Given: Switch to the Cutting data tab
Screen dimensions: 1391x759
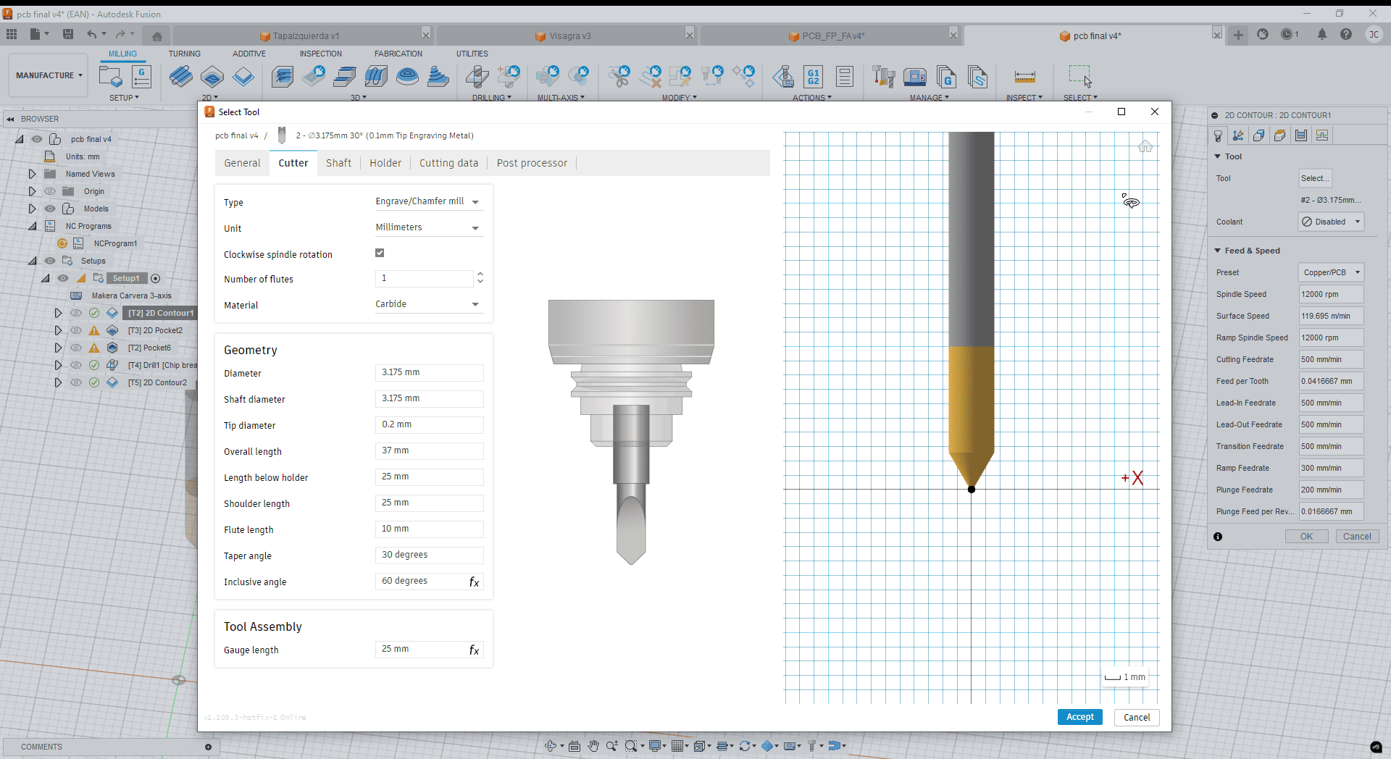Looking at the screenshot, I should tap(448, 163).
